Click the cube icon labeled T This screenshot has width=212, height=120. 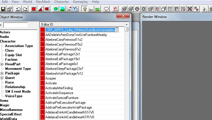(x=124, y=9)
